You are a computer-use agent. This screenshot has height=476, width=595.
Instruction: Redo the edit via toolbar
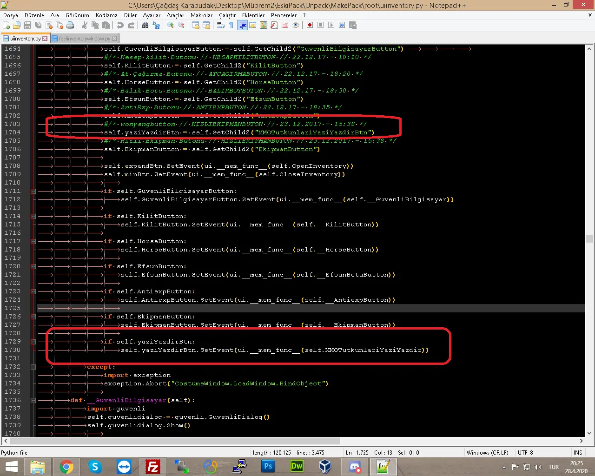pos(131,25)
